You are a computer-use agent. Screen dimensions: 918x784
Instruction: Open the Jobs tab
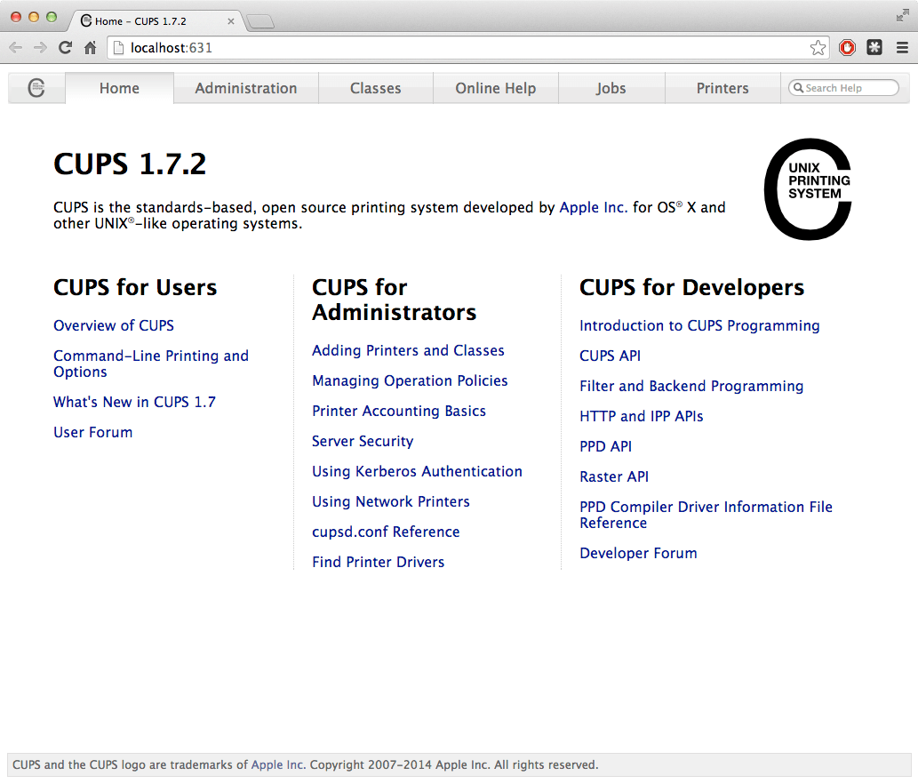(611, 88)
